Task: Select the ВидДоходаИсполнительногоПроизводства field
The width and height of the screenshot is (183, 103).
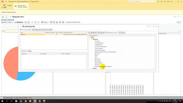Action: (105, 52)
